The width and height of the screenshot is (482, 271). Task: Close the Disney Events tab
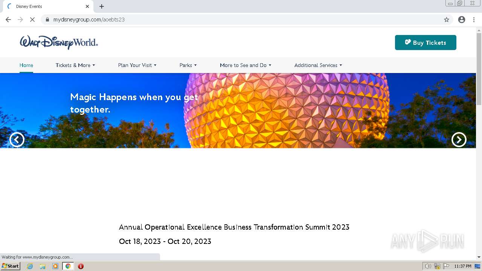[87, 6]
